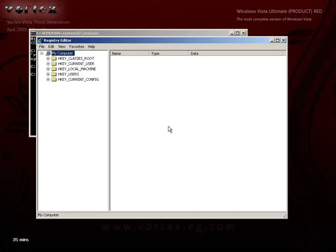Select the HKEY_LOCAL_MACHINE label

(x=77, y=69)
